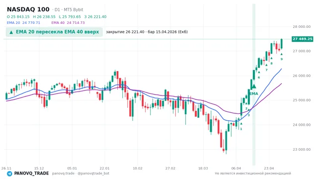
Task: Click the 06.04 date axis label
Action: pos(236,168)
